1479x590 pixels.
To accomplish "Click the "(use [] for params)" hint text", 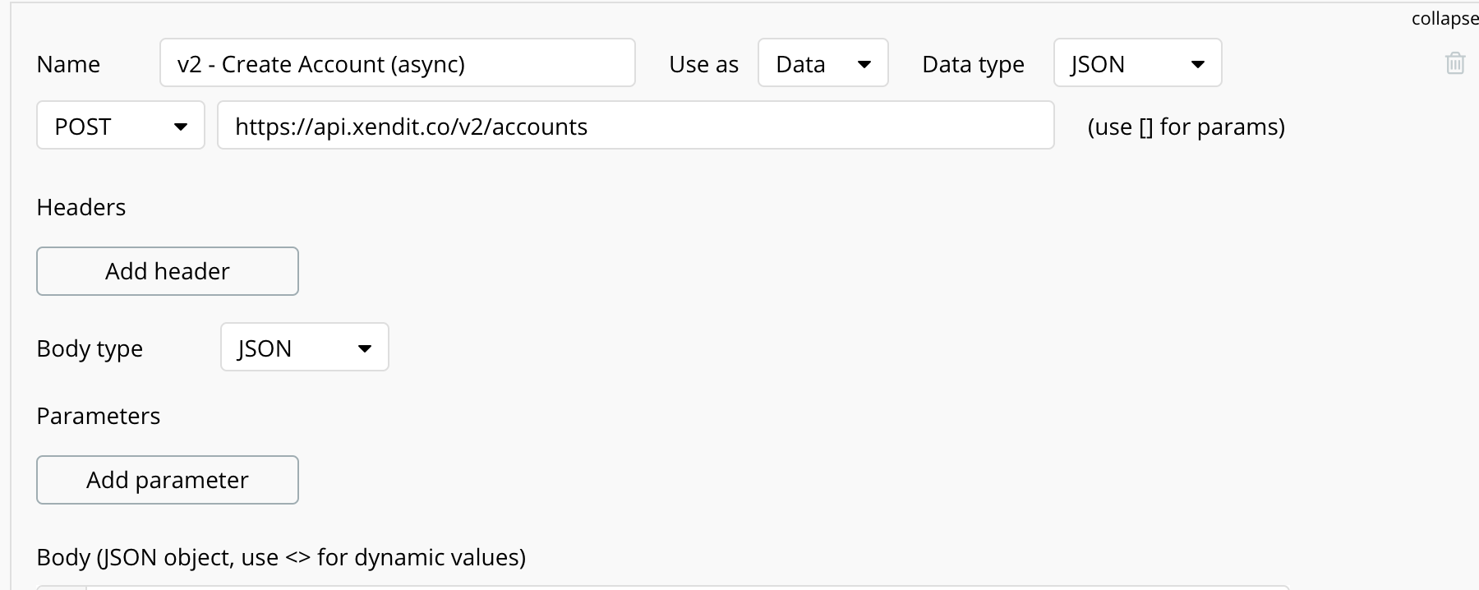I will pyautogui.click(x=1186, y=127).
